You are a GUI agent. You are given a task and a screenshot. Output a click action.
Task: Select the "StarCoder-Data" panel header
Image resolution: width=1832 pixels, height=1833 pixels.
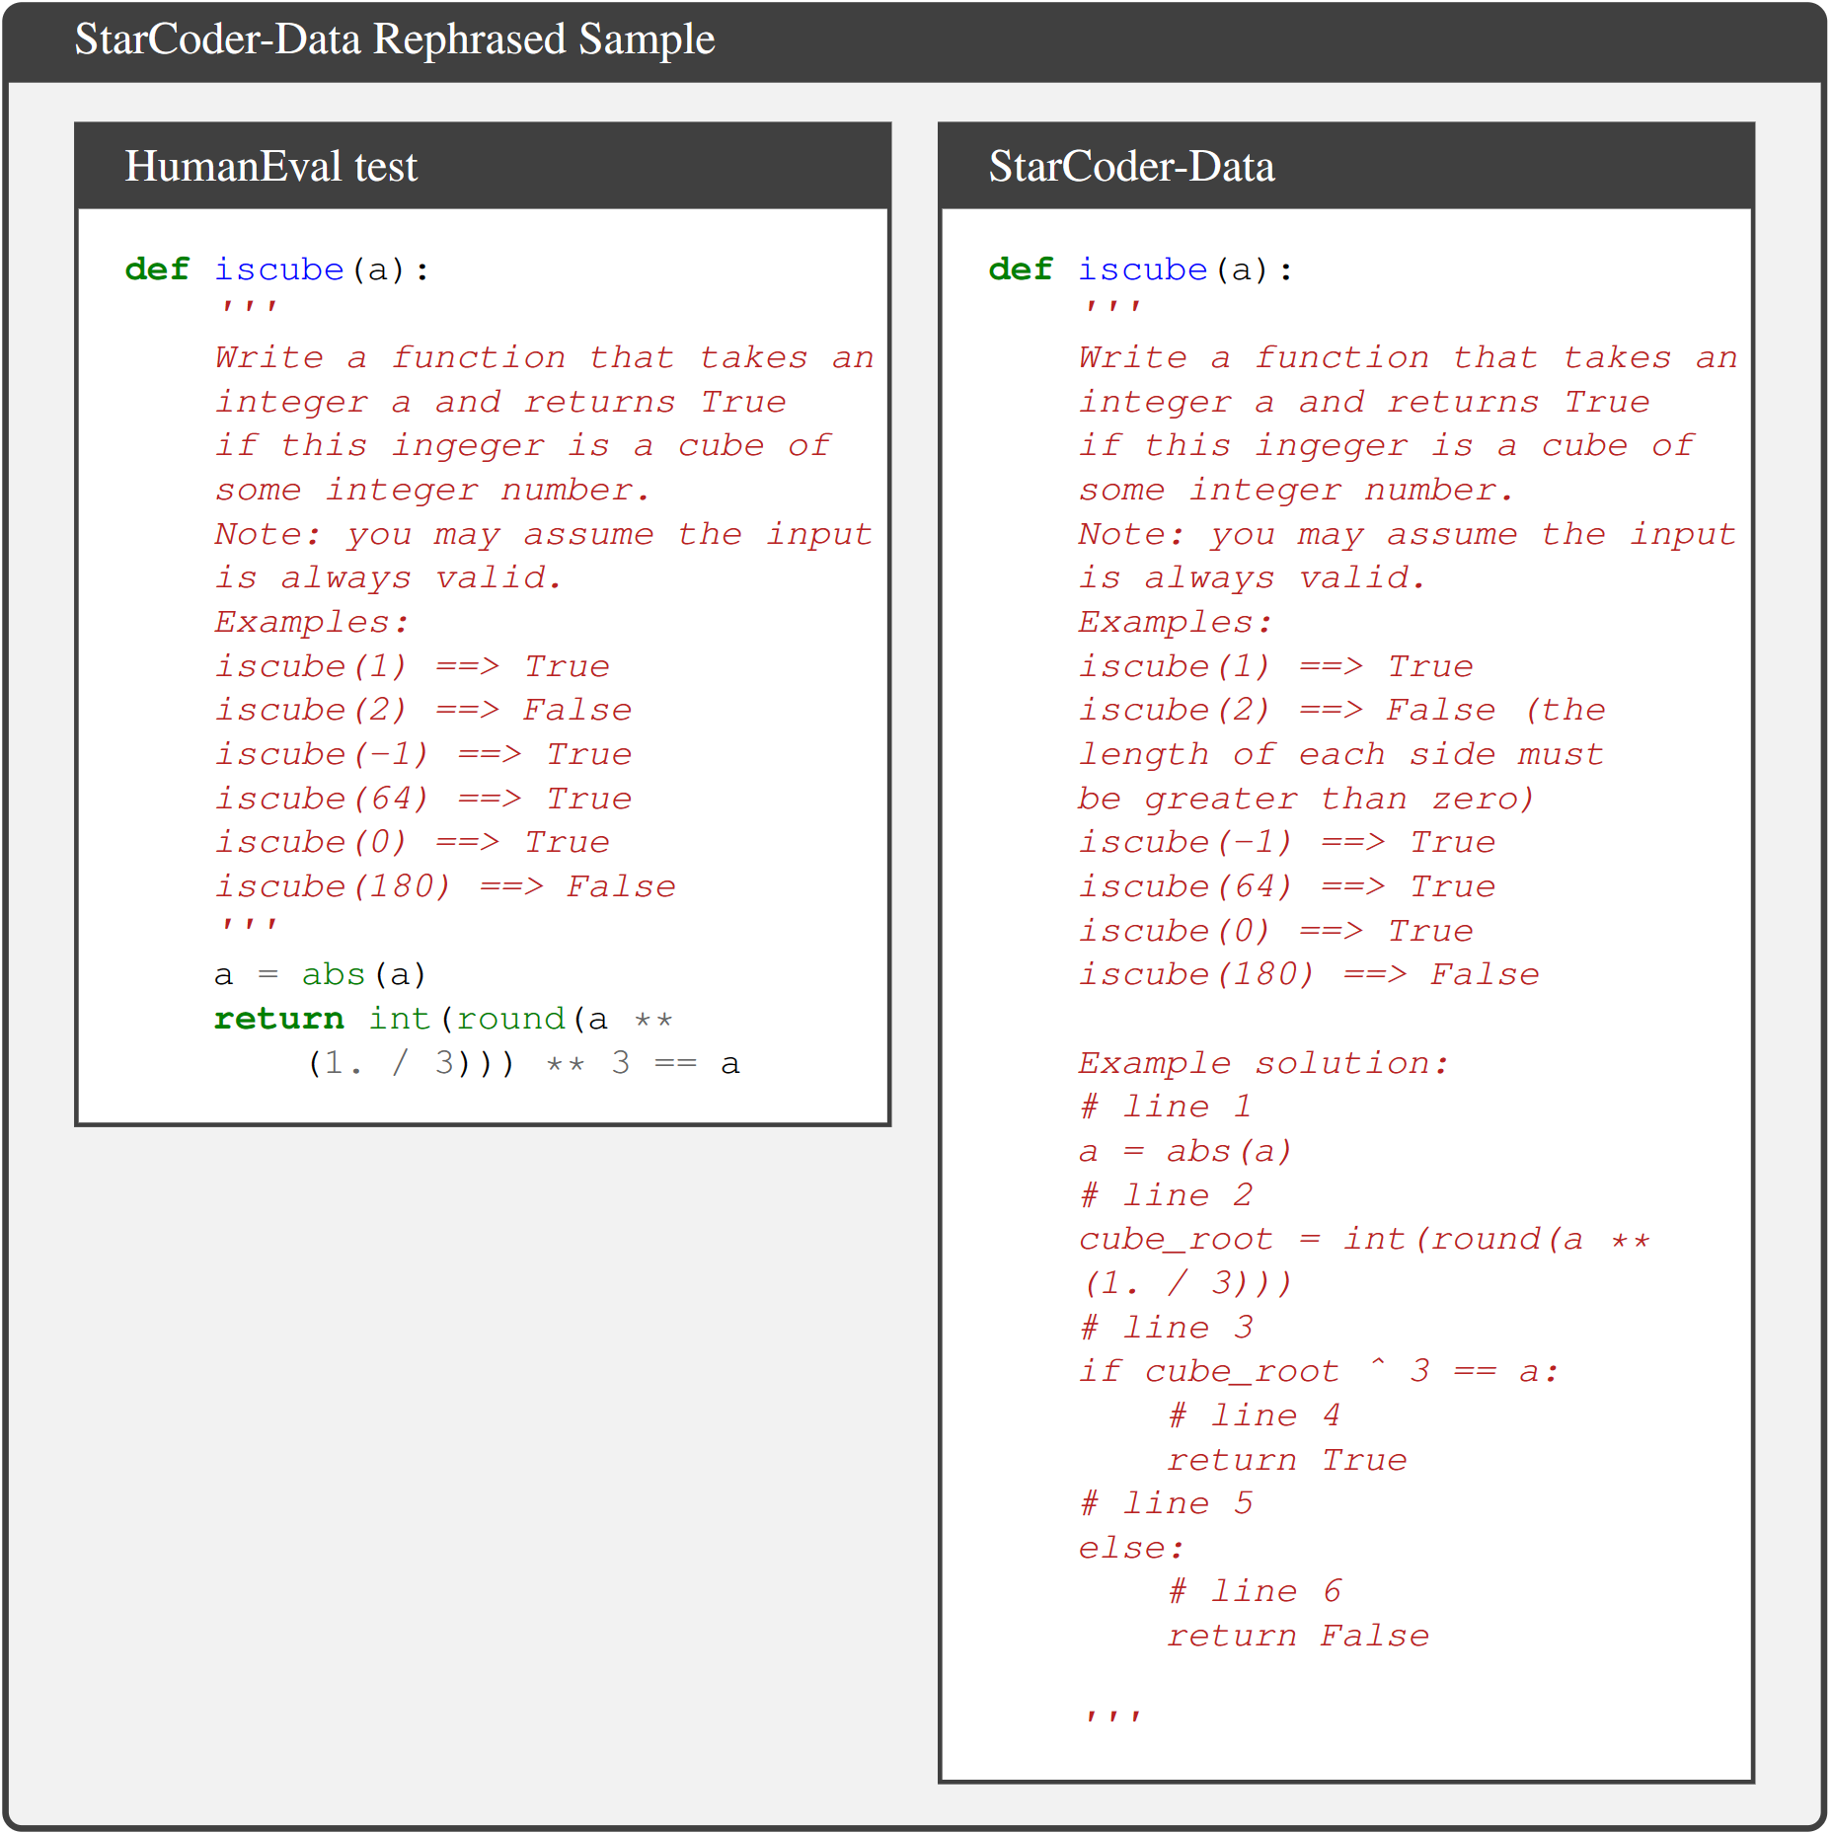1131,166
